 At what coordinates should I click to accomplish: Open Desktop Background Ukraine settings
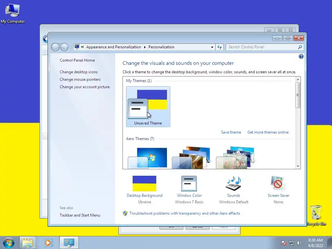pyautogui.click(x=144, y=190)
